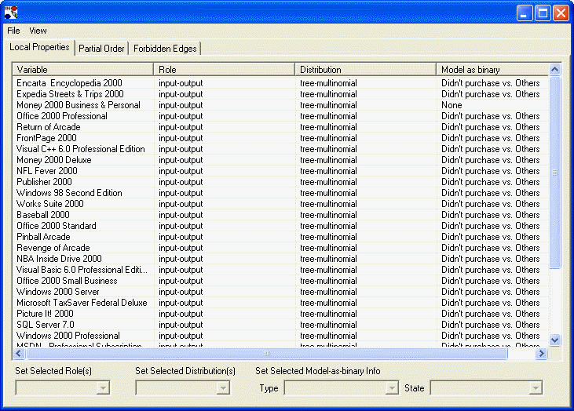
Task: Click the application icon in title bar
Action: tap(11, 13)
